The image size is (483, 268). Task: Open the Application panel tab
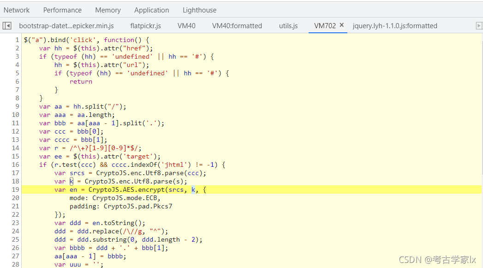[151, 10]
